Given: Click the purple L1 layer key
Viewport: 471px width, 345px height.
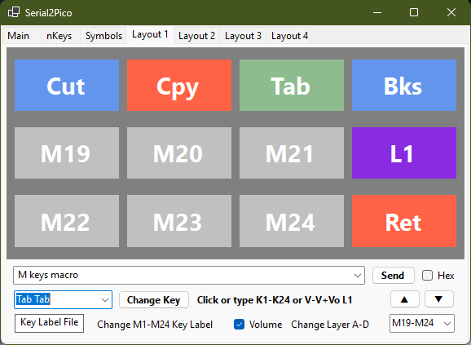Looking at the screenshot, I should [404, 153].
